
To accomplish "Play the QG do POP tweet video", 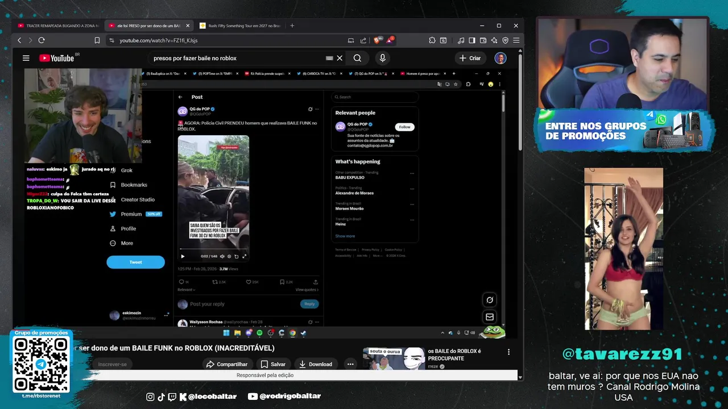I will click(183, 256).
